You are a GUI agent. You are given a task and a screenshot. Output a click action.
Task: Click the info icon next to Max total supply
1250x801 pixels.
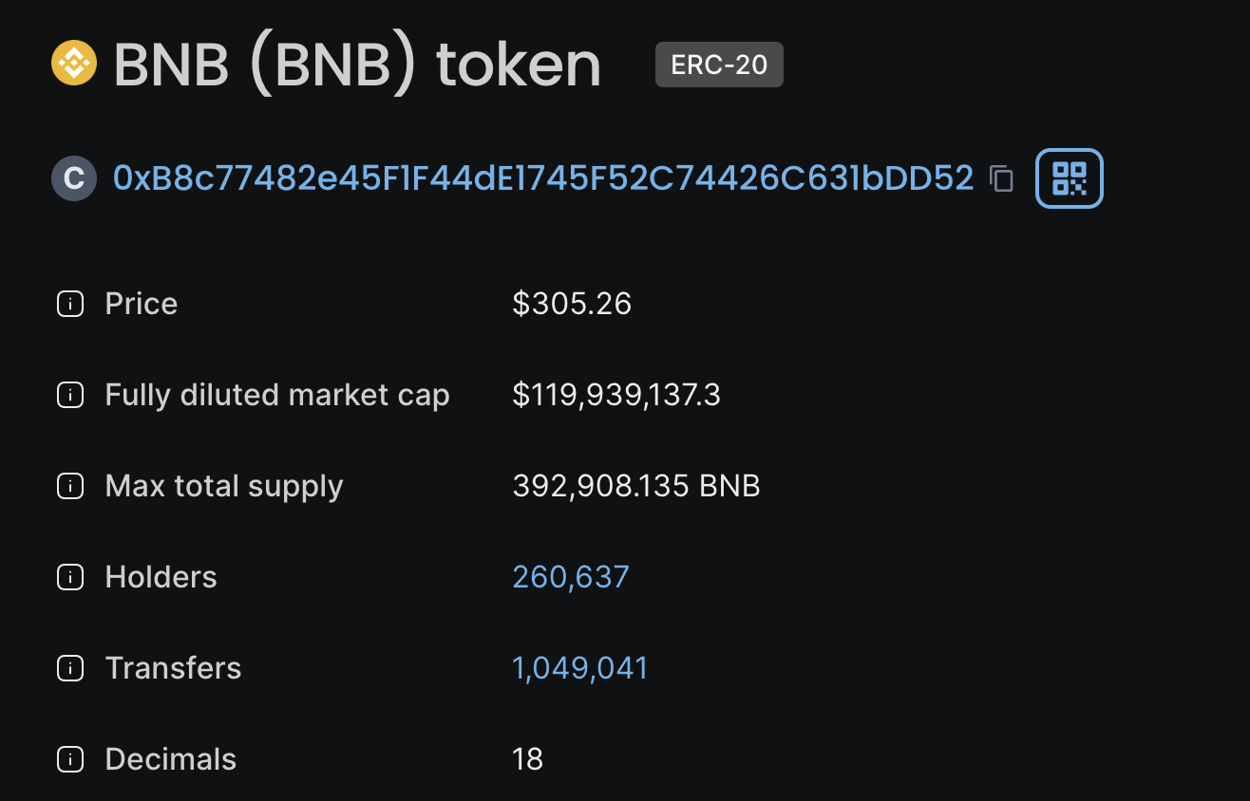[x=69, y=486]
